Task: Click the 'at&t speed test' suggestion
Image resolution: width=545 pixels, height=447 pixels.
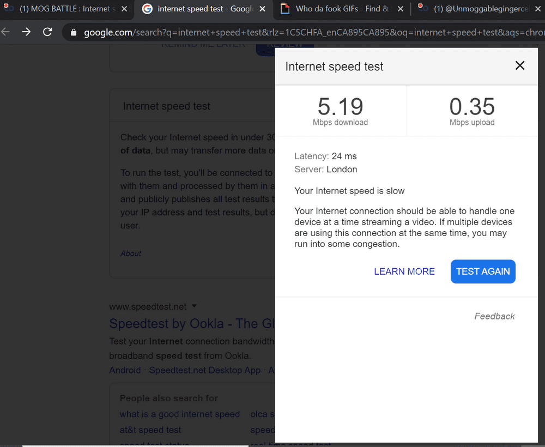Action: coord(150,430)
